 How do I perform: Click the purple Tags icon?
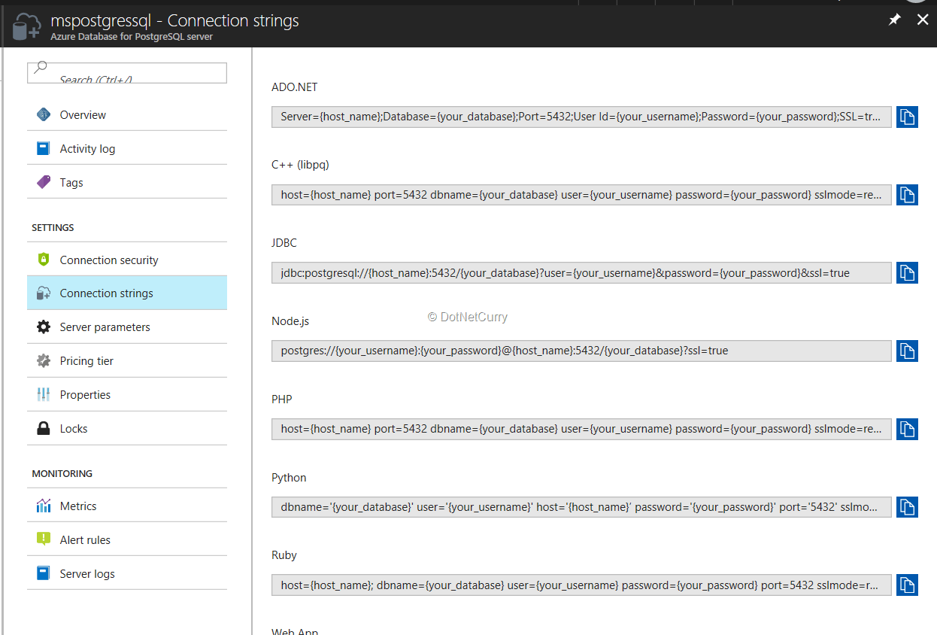44,182
